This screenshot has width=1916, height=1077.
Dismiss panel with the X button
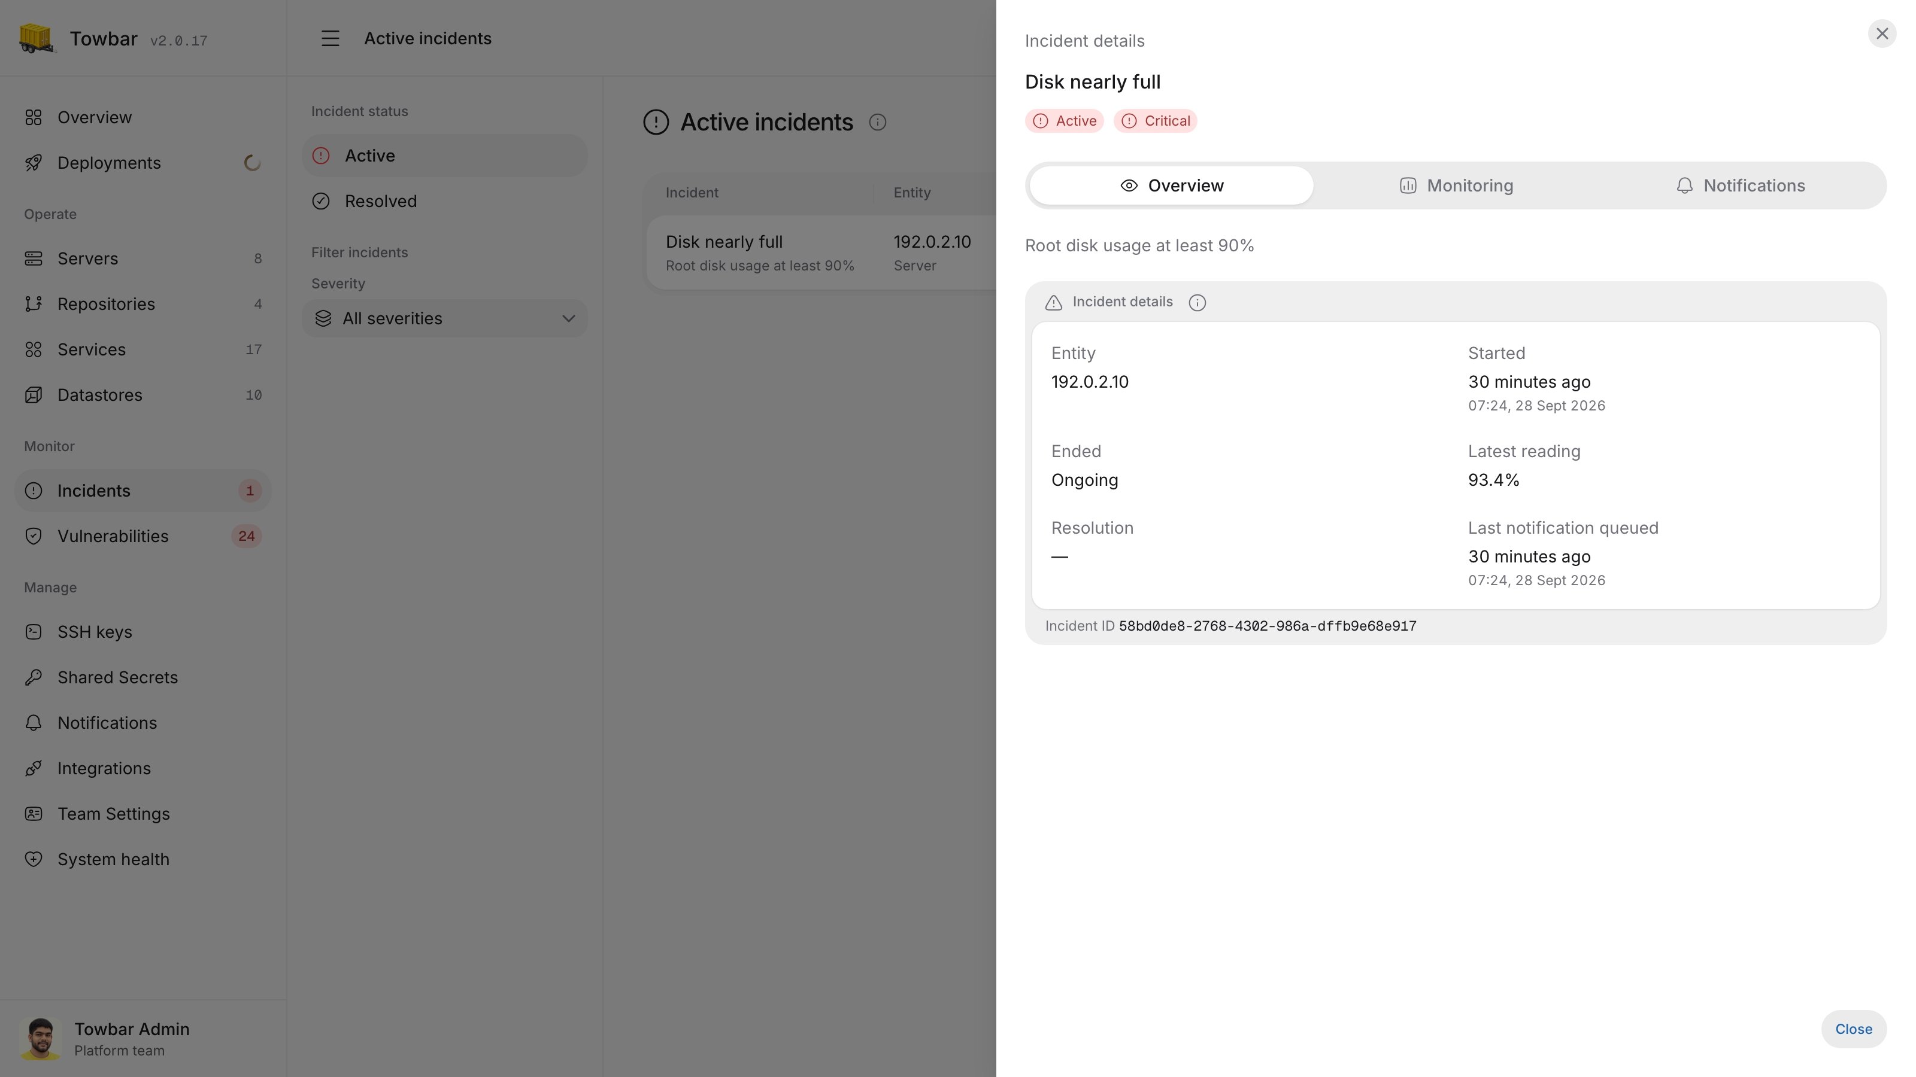point(1882,34)
